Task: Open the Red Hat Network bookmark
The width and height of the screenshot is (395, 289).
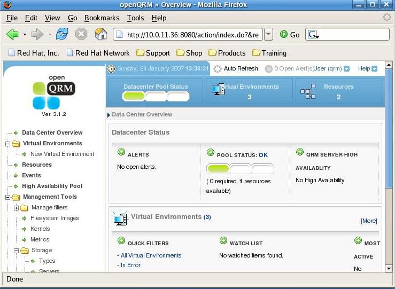Action: click(98, 53)
